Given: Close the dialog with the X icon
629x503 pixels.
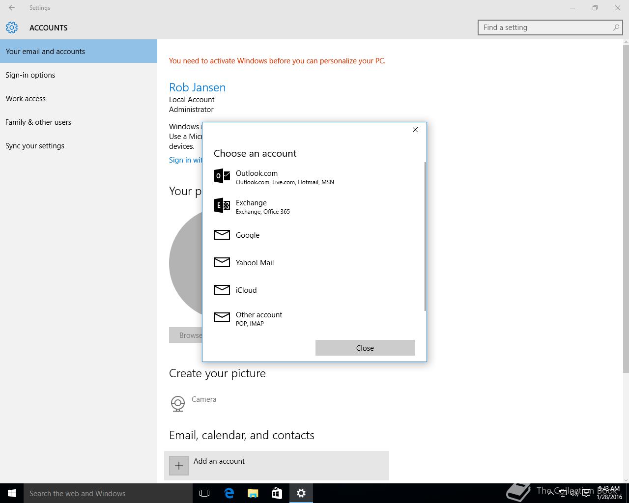Looking at the screenshot, I should pos(415,130).
